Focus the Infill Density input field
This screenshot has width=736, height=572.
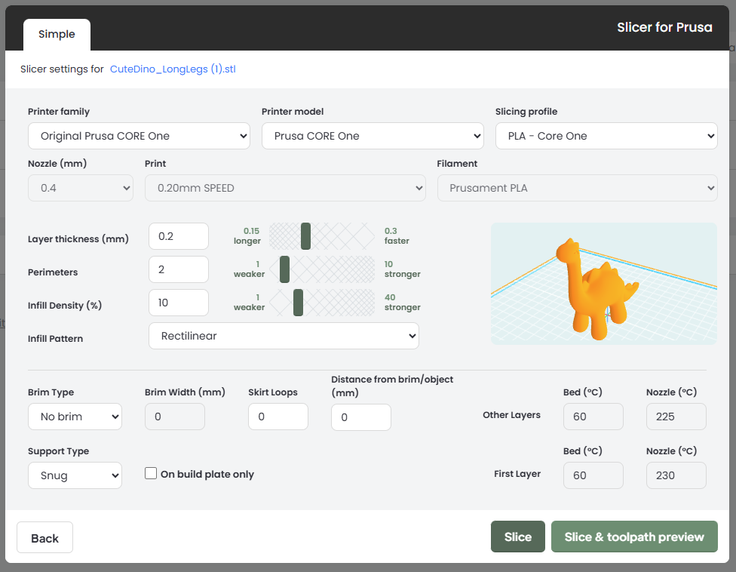click(x=179, y=303)
